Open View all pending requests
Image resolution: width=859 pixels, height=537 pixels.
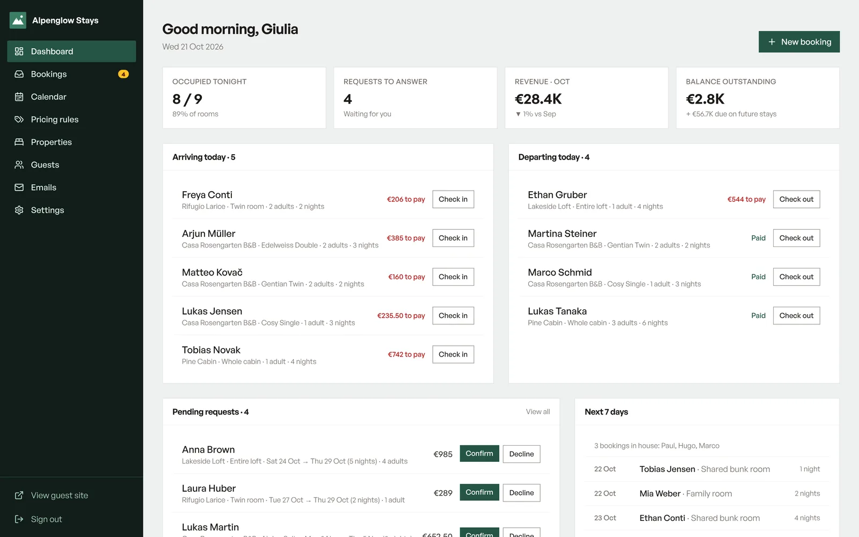pyautogui.click(x=538, y=412)
